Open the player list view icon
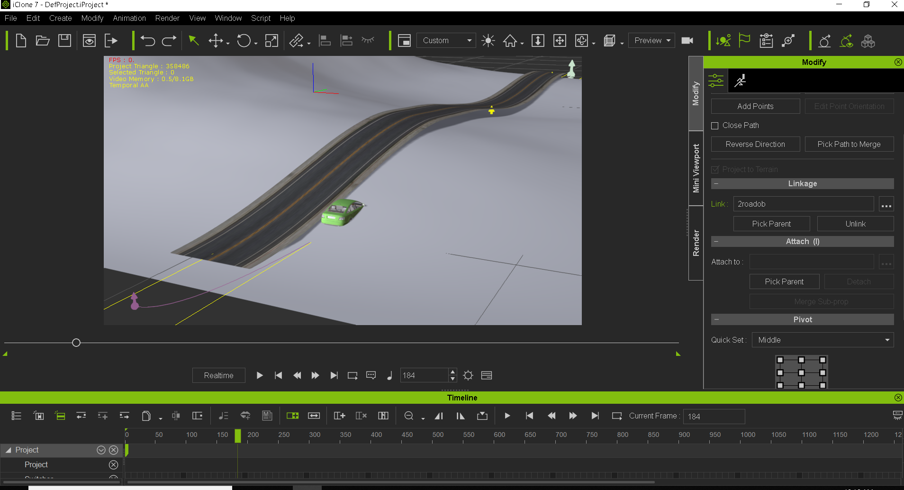904x490 pixels. point(487,375)
